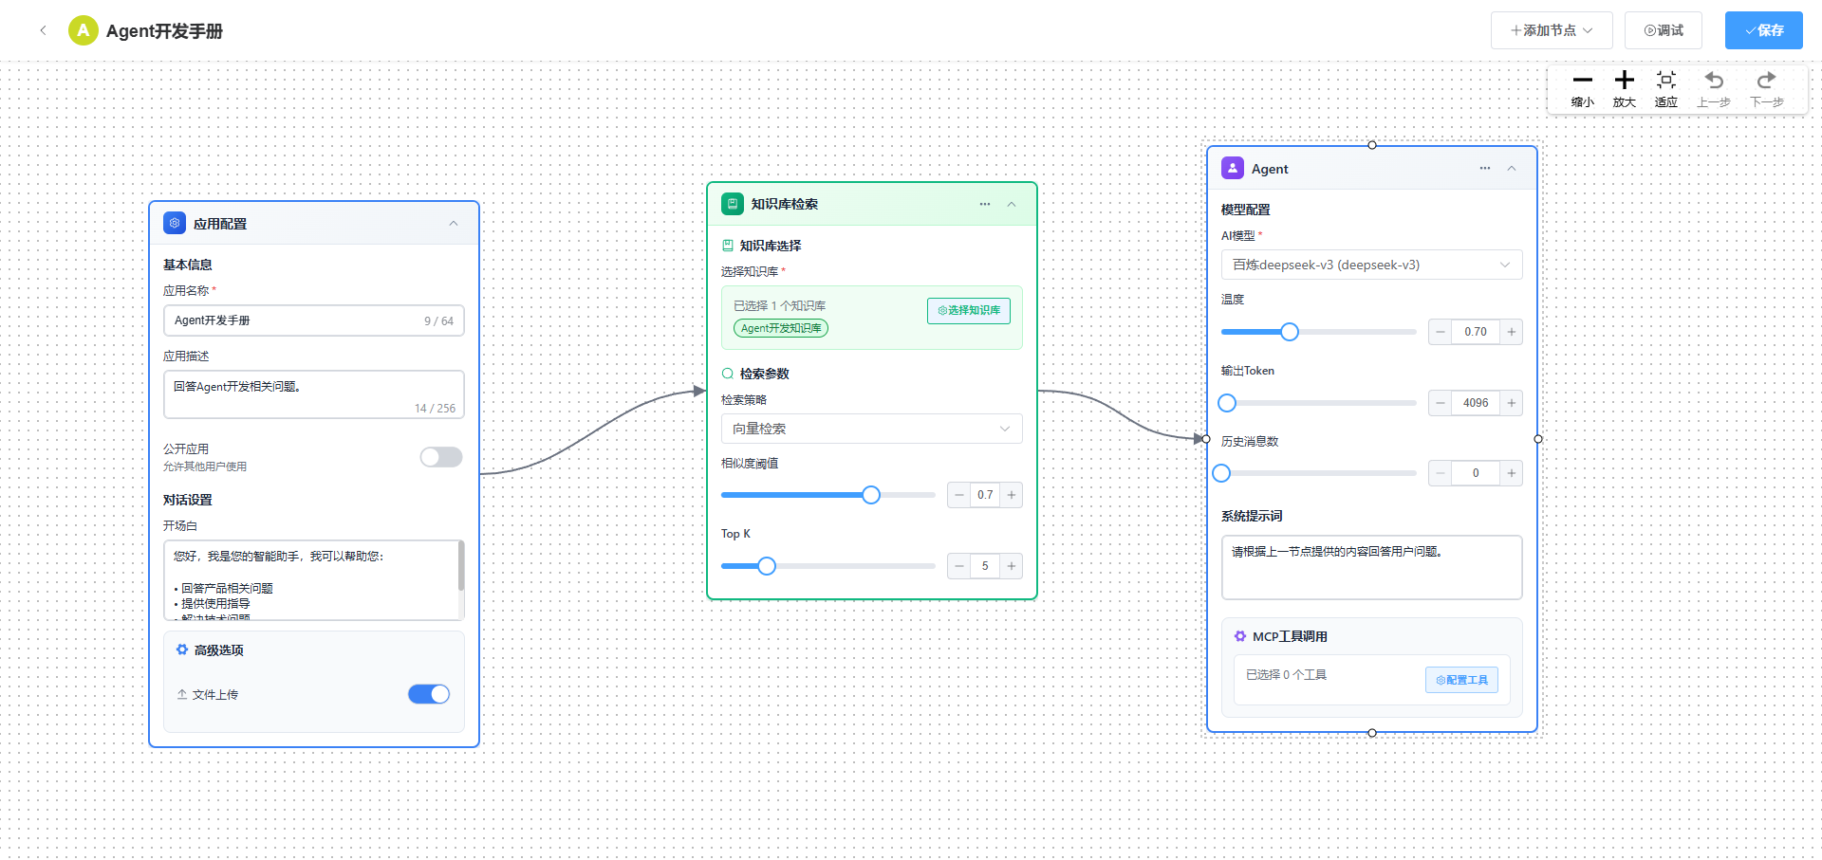Screen dimensions: 1822x860
Task: Click the back arrow beside Agent开发手册
Action: tap(43, 30)
